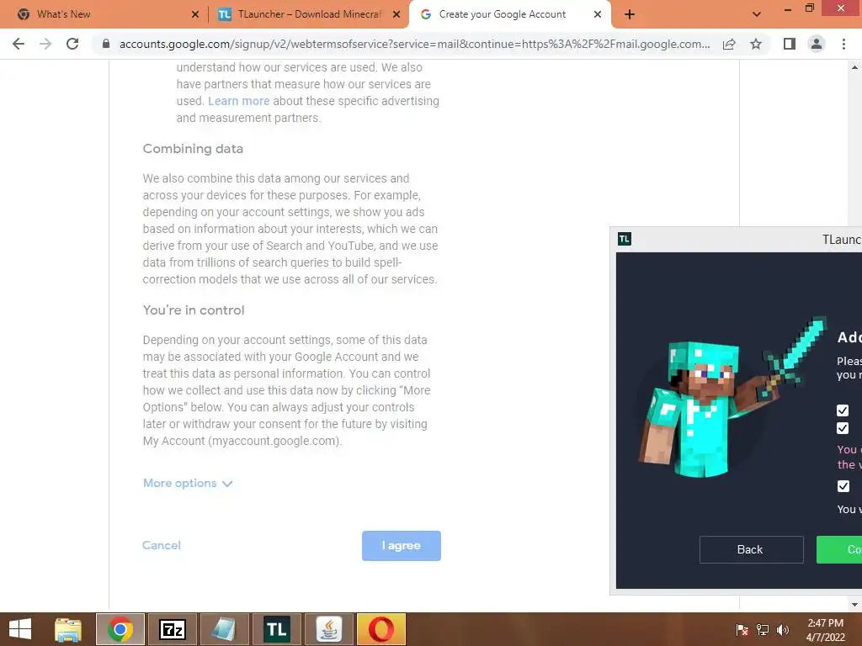The height and width of the screenshot is (646, 862).
Task: Click the Chrome taskbar icon
Action: click(120, 629)
